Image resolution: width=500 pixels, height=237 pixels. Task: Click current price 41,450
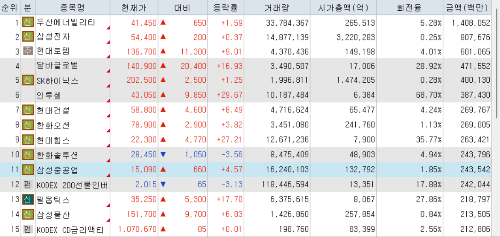click(x=144, y=23)
